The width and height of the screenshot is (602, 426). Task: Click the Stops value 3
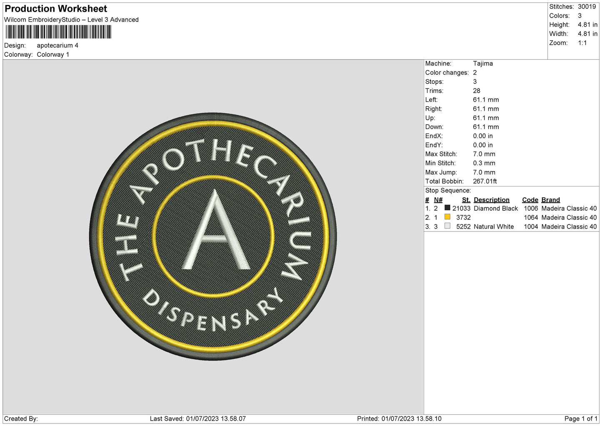(475, 82)
